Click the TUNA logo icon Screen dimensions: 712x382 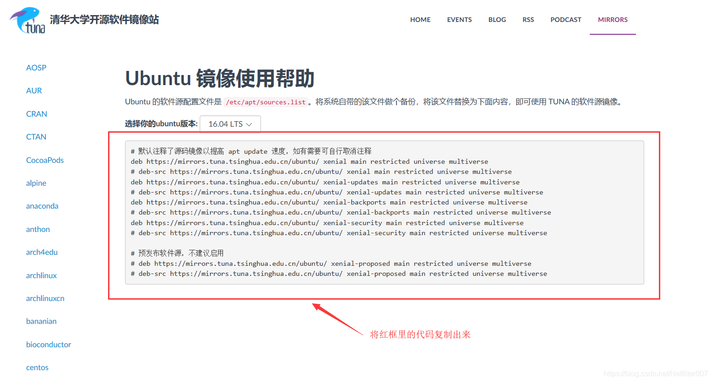pos(27,20)
